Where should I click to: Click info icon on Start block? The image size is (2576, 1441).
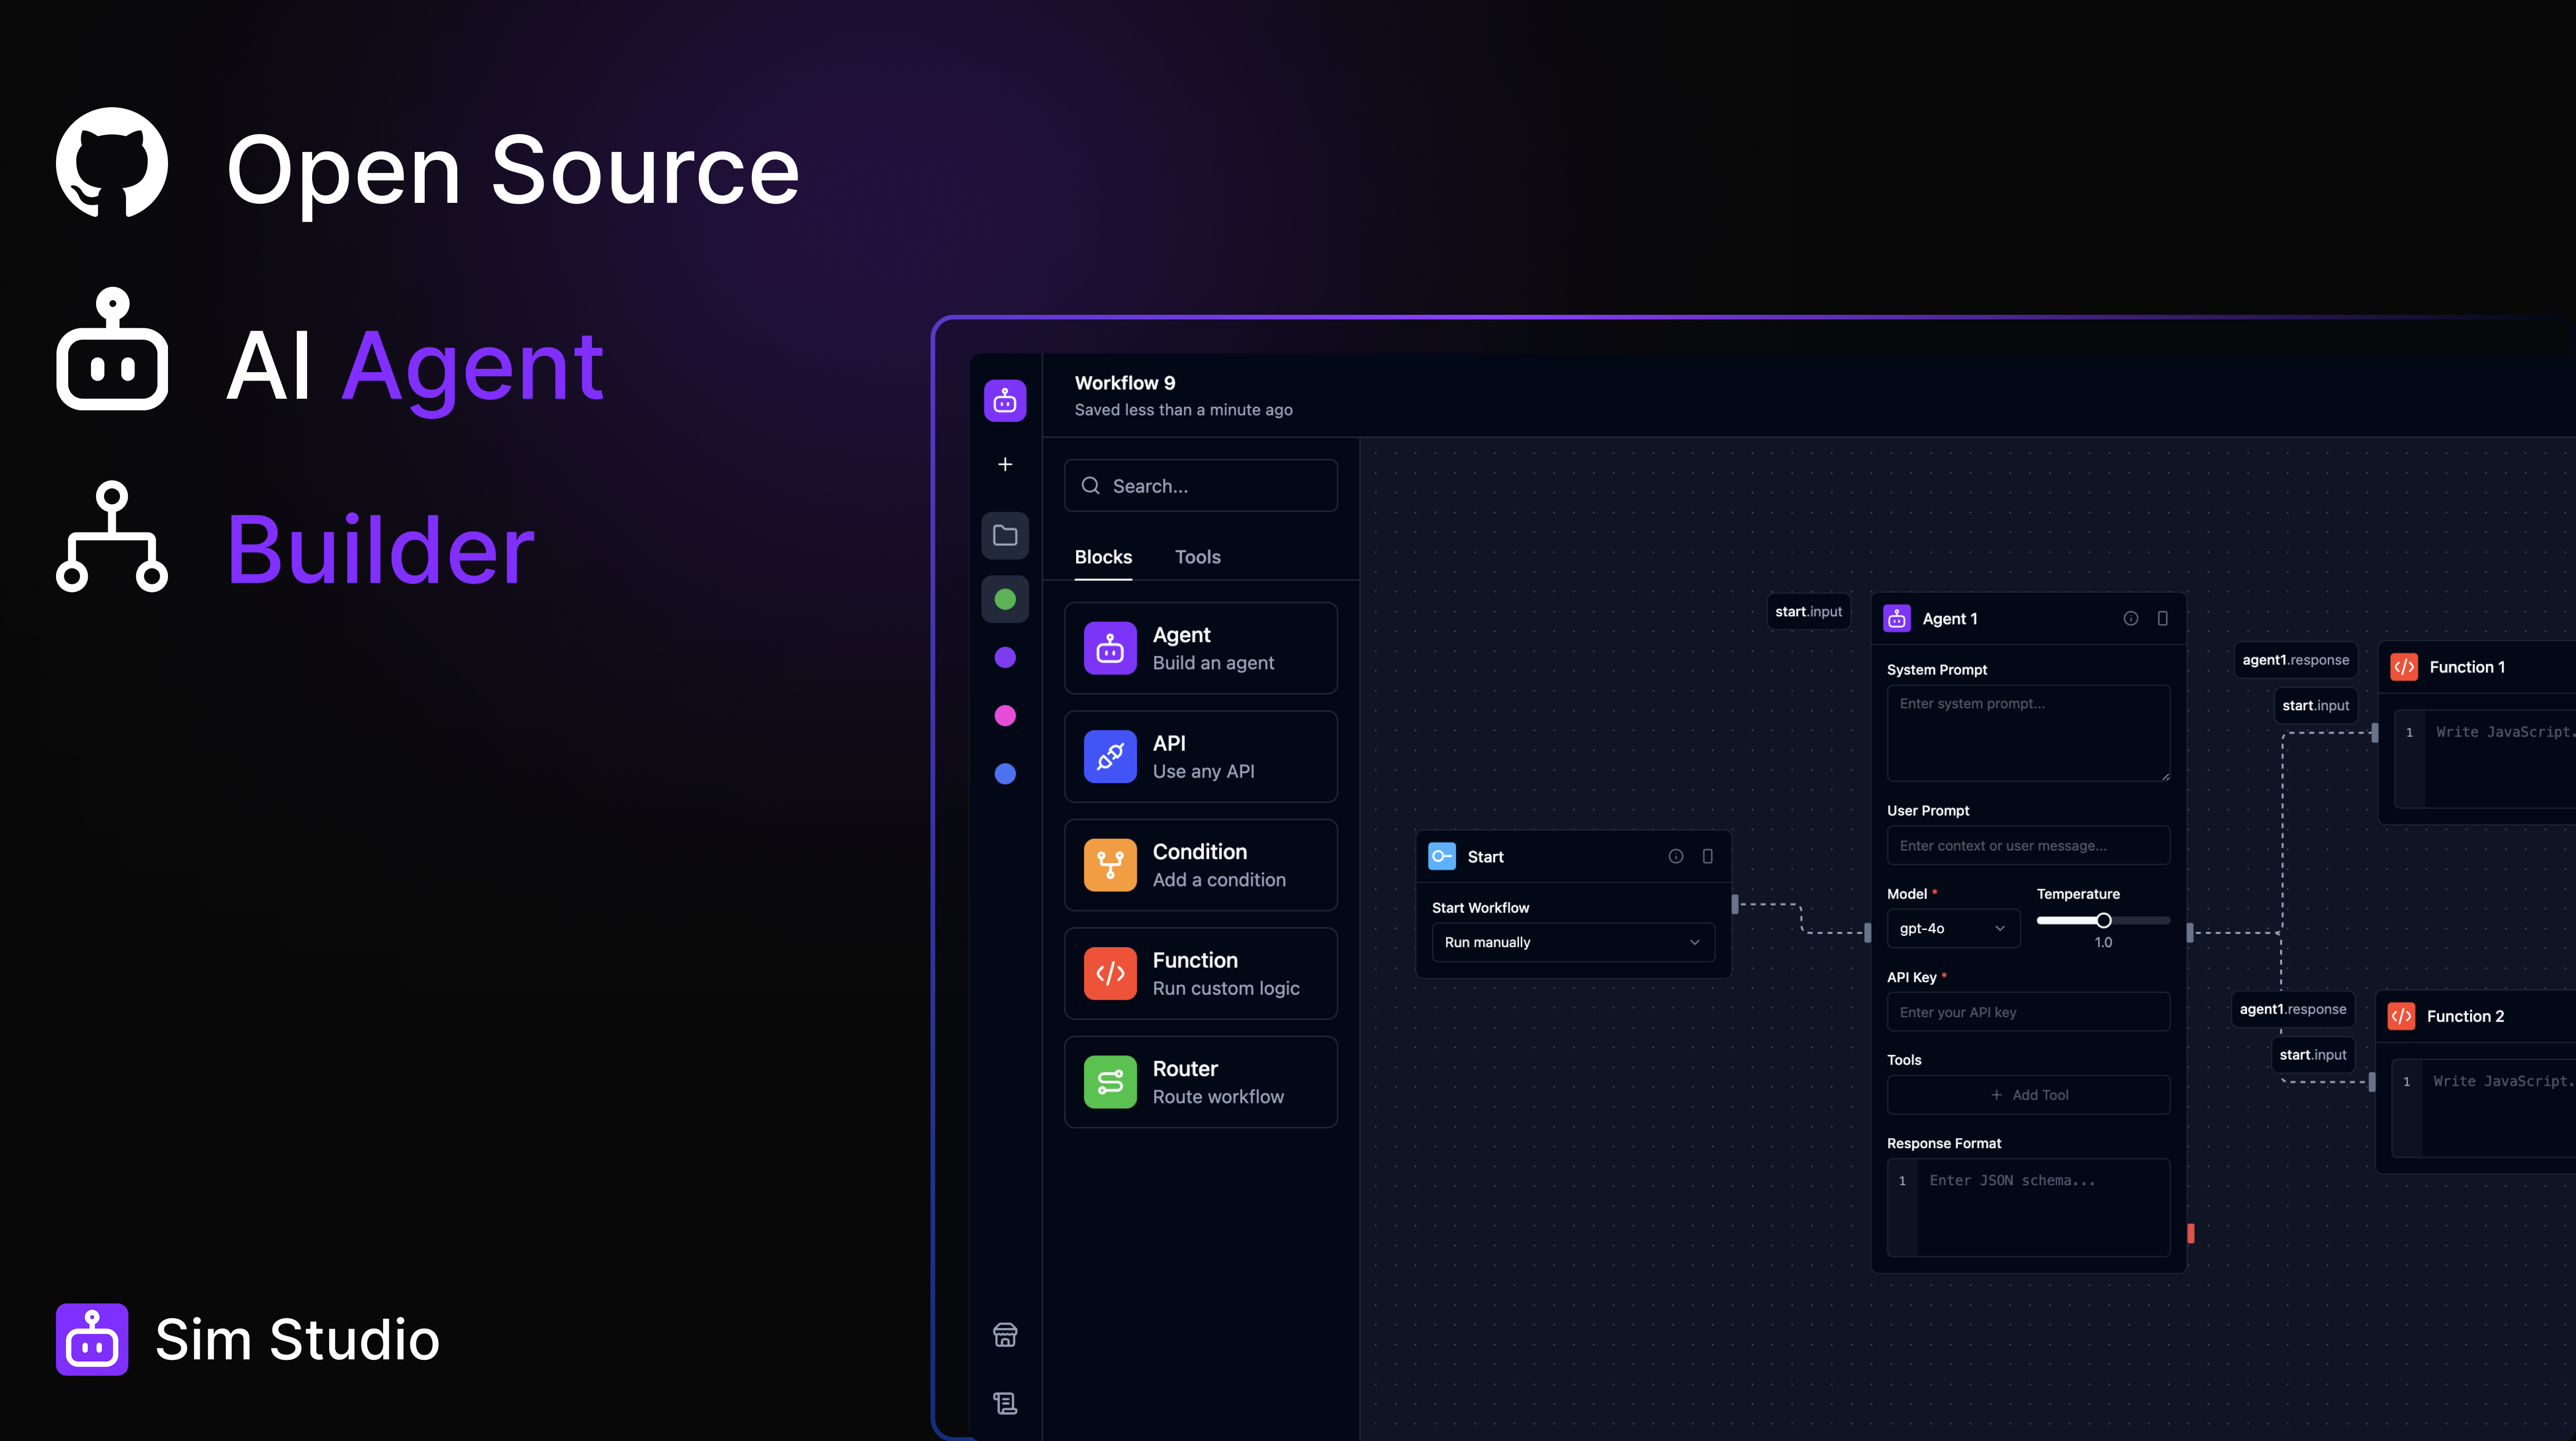tap(1676, 856)
